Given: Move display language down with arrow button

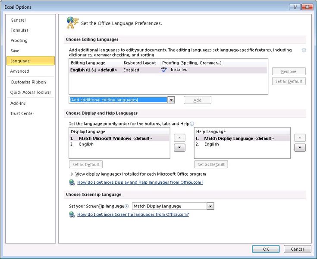Looking at the screenshot, I should pyautogui.click(x=179, y=147).
